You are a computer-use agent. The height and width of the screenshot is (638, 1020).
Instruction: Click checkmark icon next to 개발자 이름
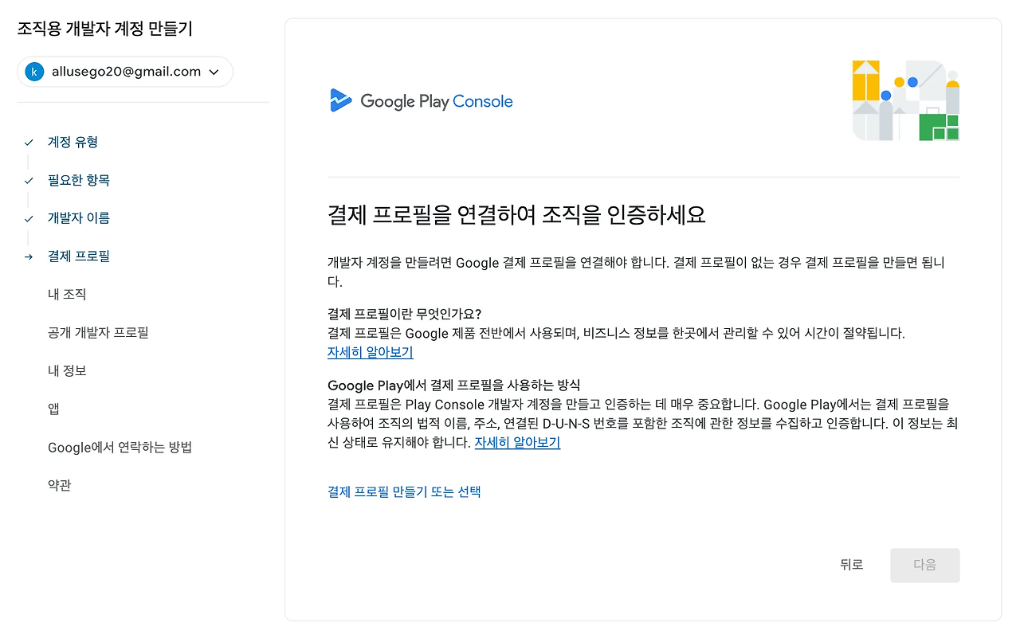tap(29, 219)
